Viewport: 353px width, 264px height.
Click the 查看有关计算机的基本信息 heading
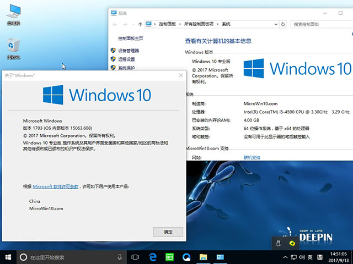click(218, 41)
